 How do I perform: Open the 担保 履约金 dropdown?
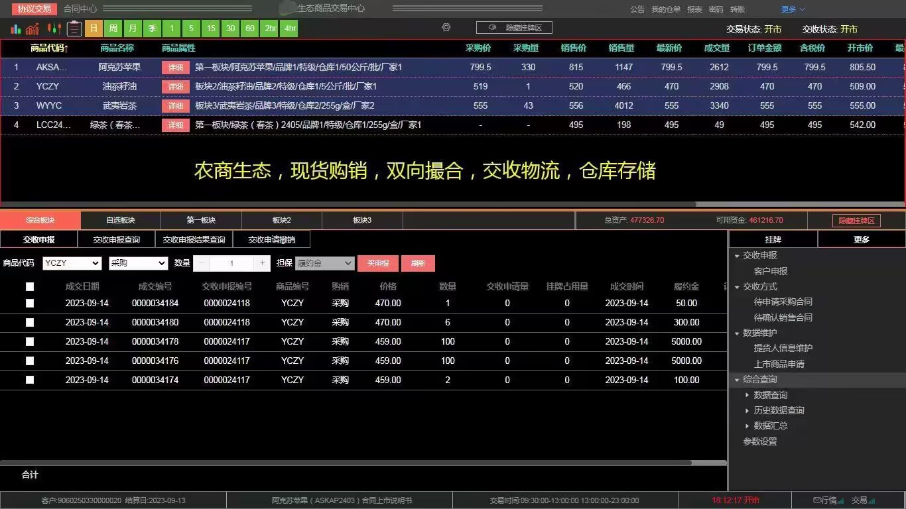[x=325, y=263]
